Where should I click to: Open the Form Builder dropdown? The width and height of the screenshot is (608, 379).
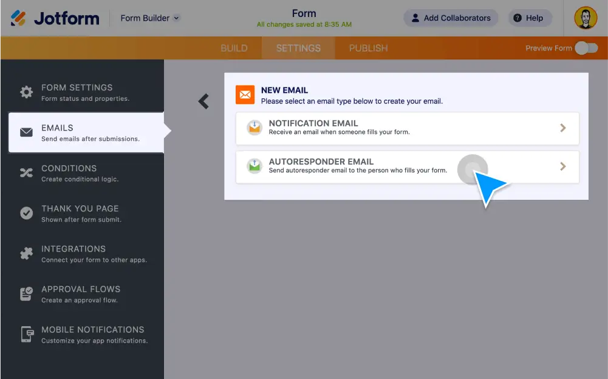click(150, 18)
